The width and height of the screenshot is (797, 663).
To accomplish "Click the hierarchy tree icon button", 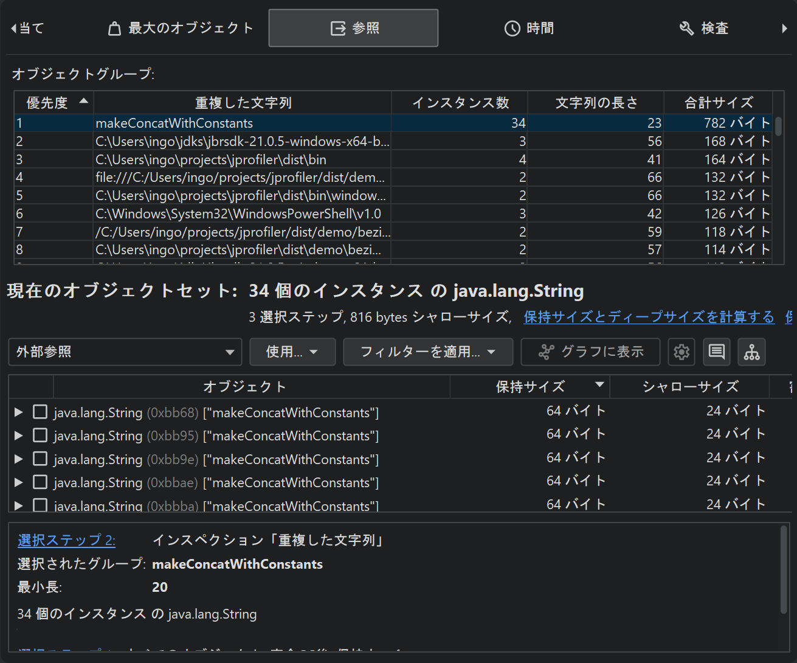I will [751, 352].
